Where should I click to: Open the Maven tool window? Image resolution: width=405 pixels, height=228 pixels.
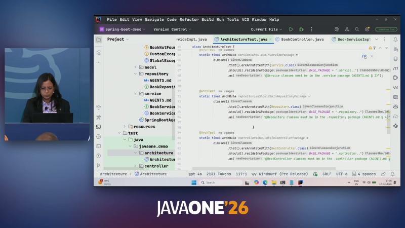(395, 68)
